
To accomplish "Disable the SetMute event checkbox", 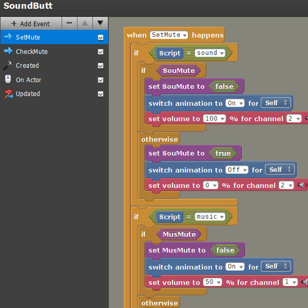I will click(x=101, y=37).
